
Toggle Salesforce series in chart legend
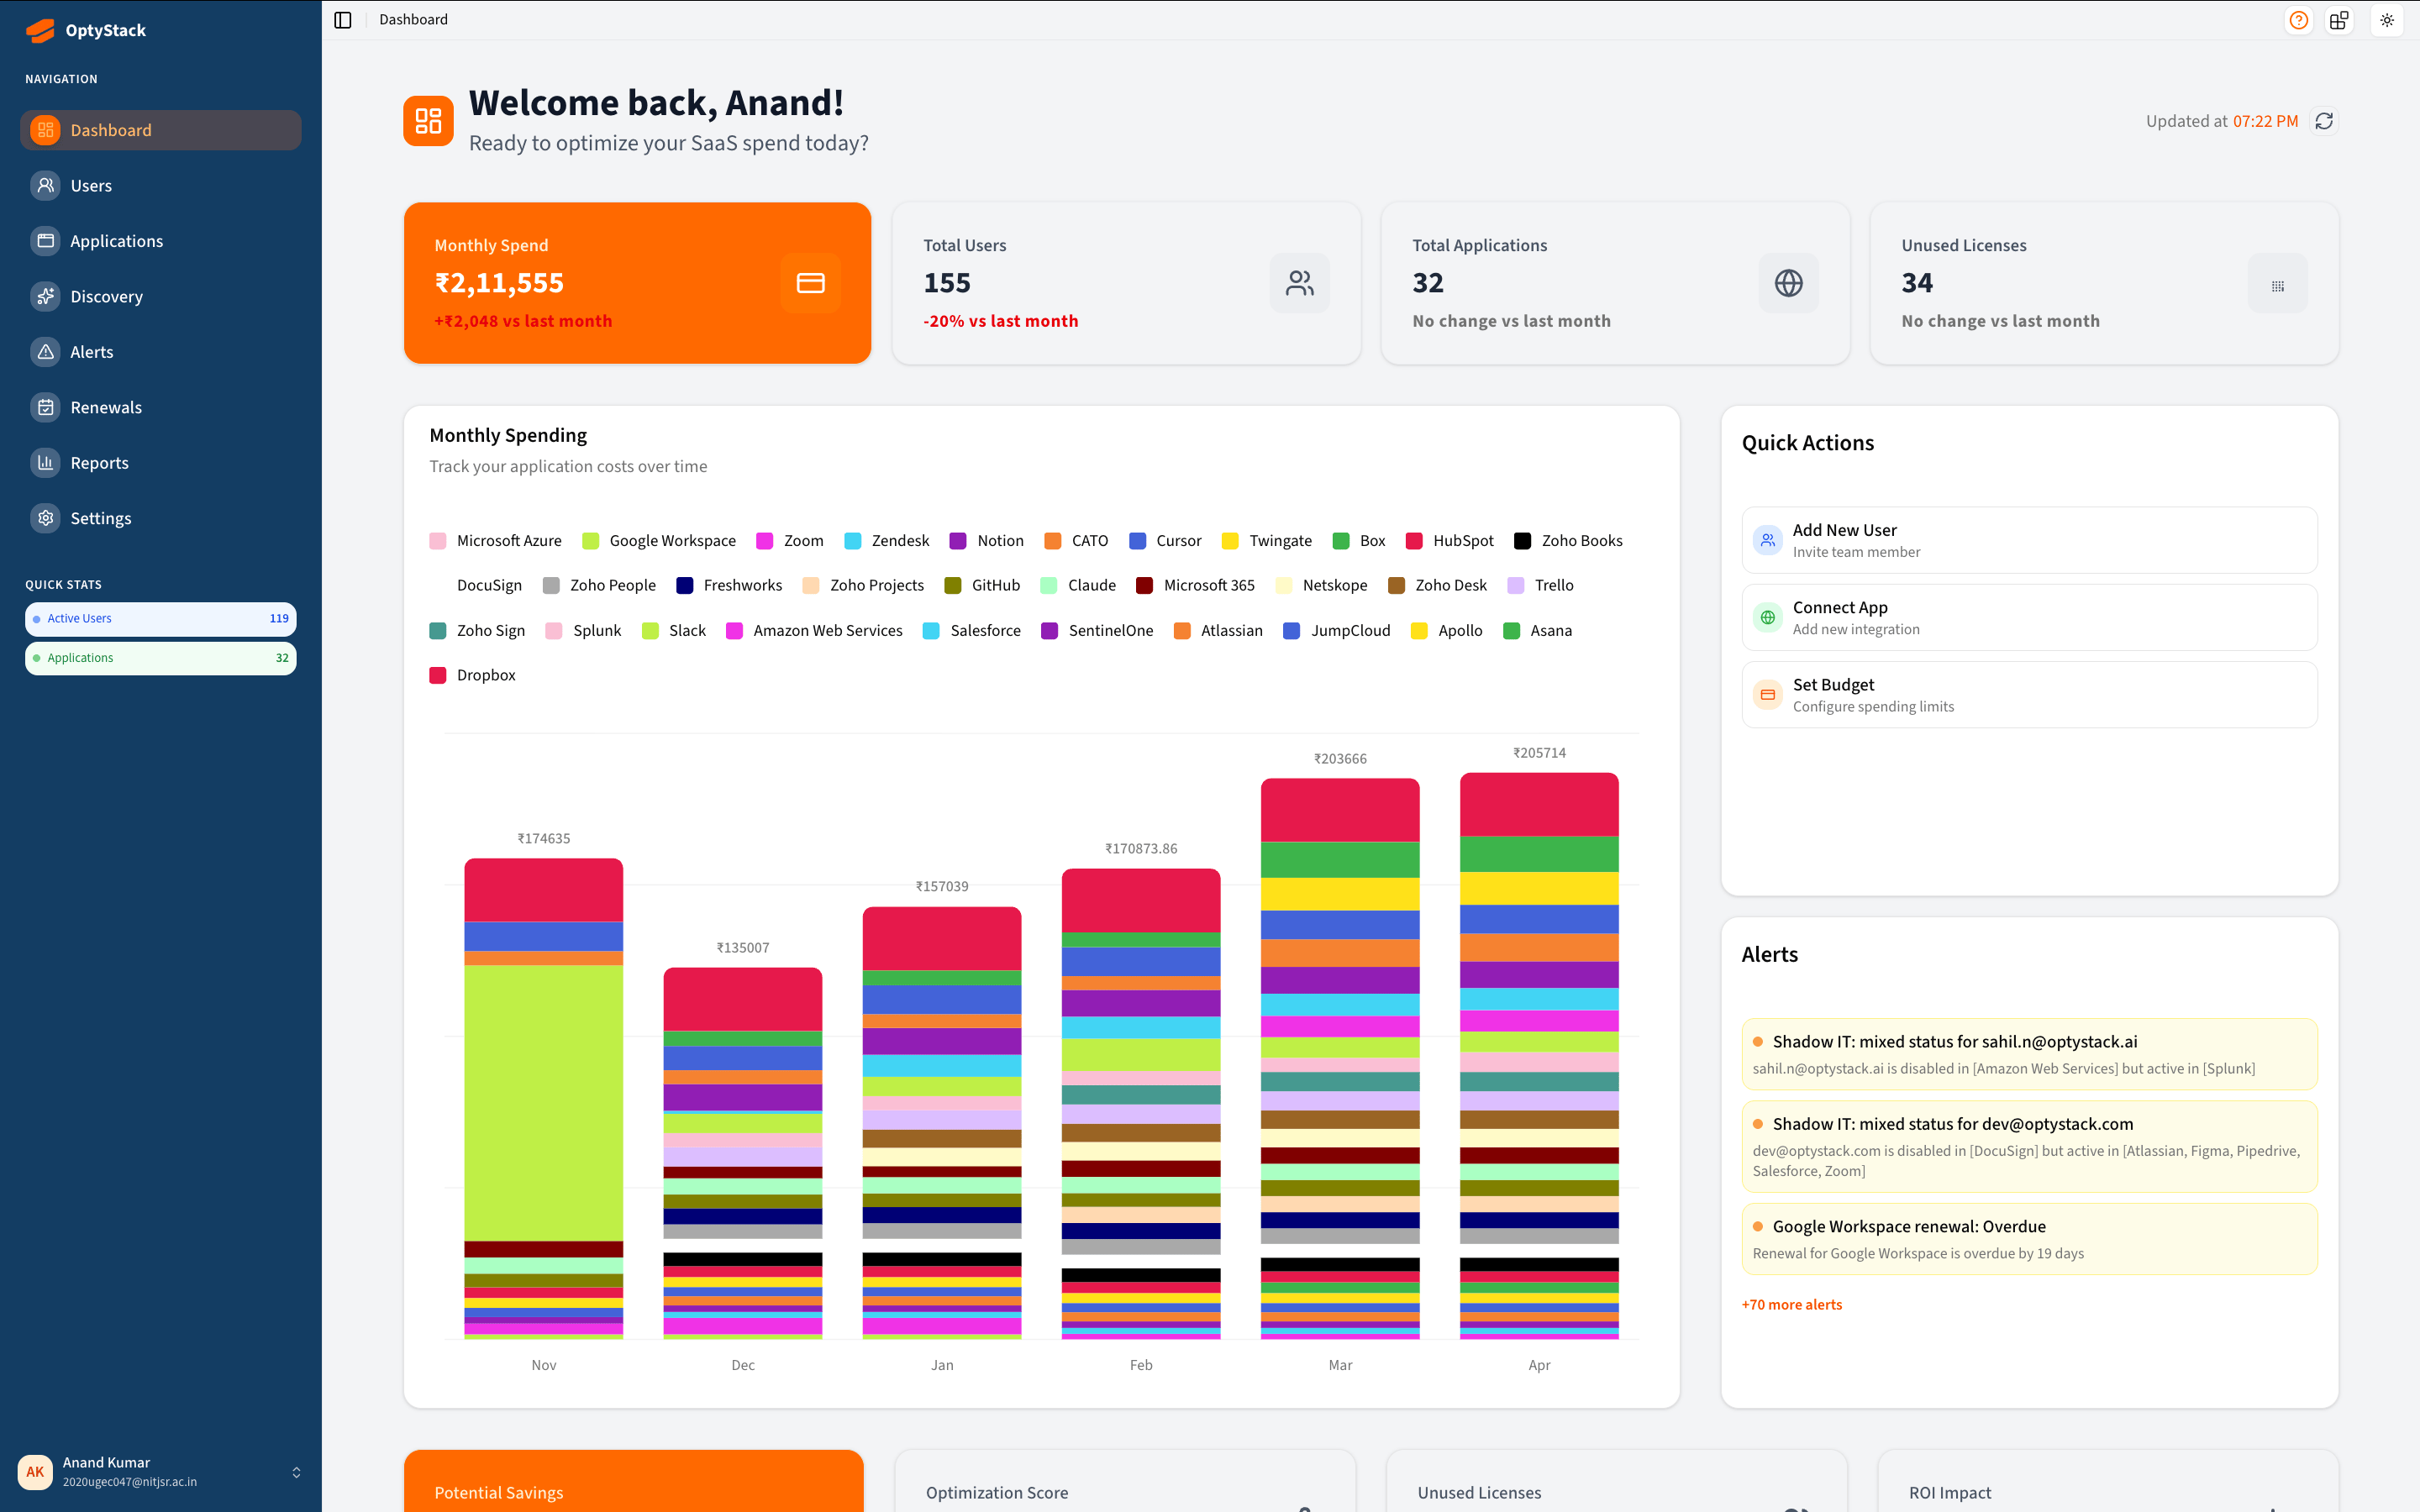pyautogui.click(x=931, y=631)
